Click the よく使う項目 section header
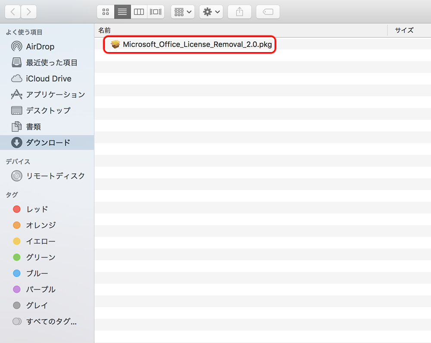The height and width of the screenshot is (343, 431). pyautogui.click(x=24, y=32)
